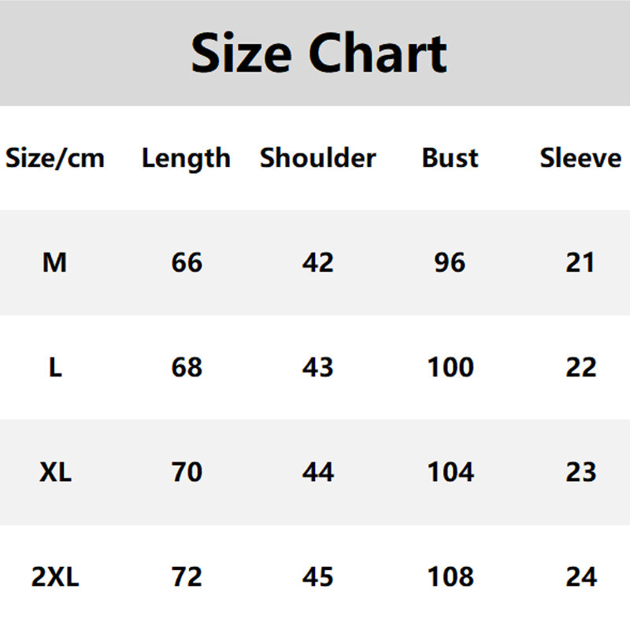Click bust value 108 in 2XL row
Screen dimensions: 630x630
(450, 577)
